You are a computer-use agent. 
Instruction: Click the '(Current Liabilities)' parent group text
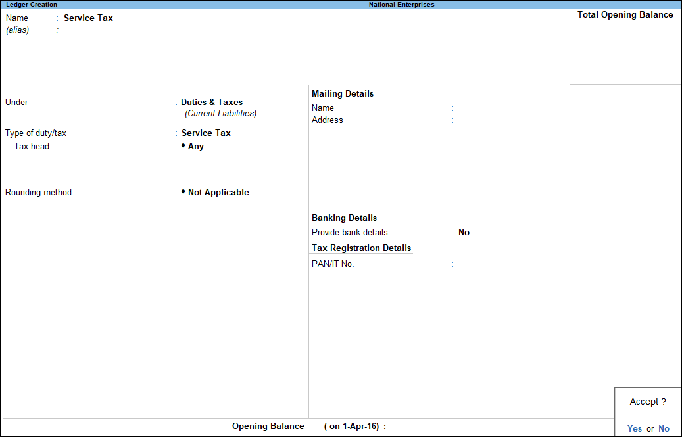coord(220,114)
